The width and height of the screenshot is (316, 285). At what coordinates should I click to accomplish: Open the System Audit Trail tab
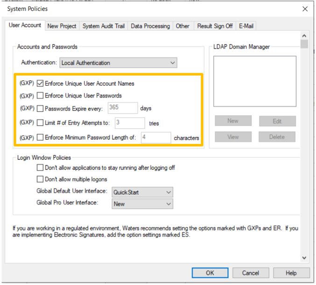click(x=103, y=26)
